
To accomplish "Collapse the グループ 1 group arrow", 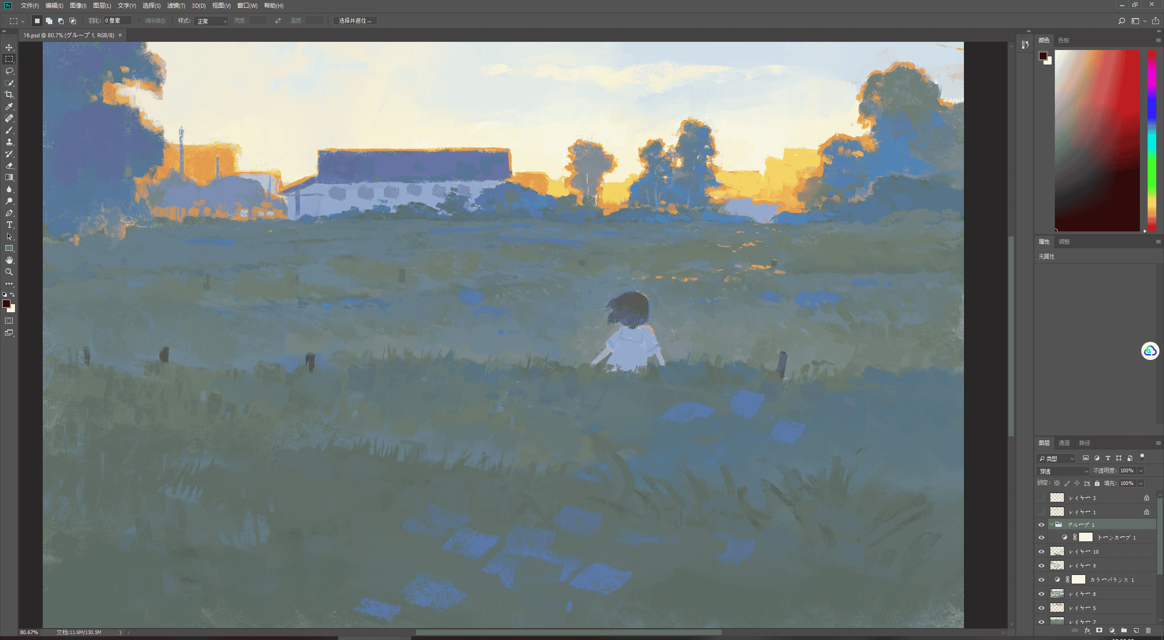I will (x=1051, y=525).
